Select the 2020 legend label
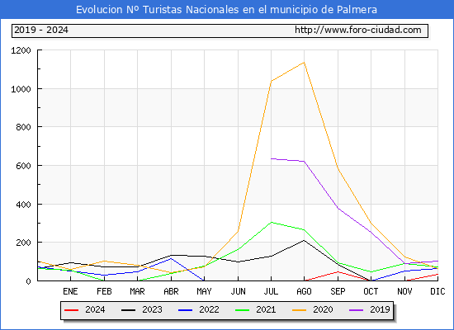The width and height of the screenshot is (454, 330). [323, 309]
